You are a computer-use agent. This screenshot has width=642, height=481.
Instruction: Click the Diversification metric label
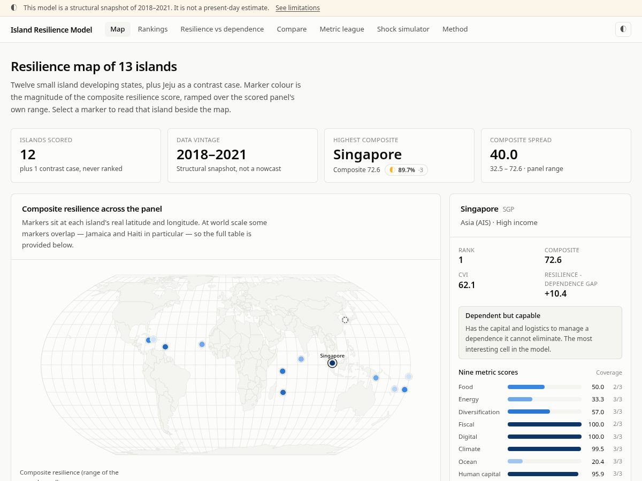(479, 412)
